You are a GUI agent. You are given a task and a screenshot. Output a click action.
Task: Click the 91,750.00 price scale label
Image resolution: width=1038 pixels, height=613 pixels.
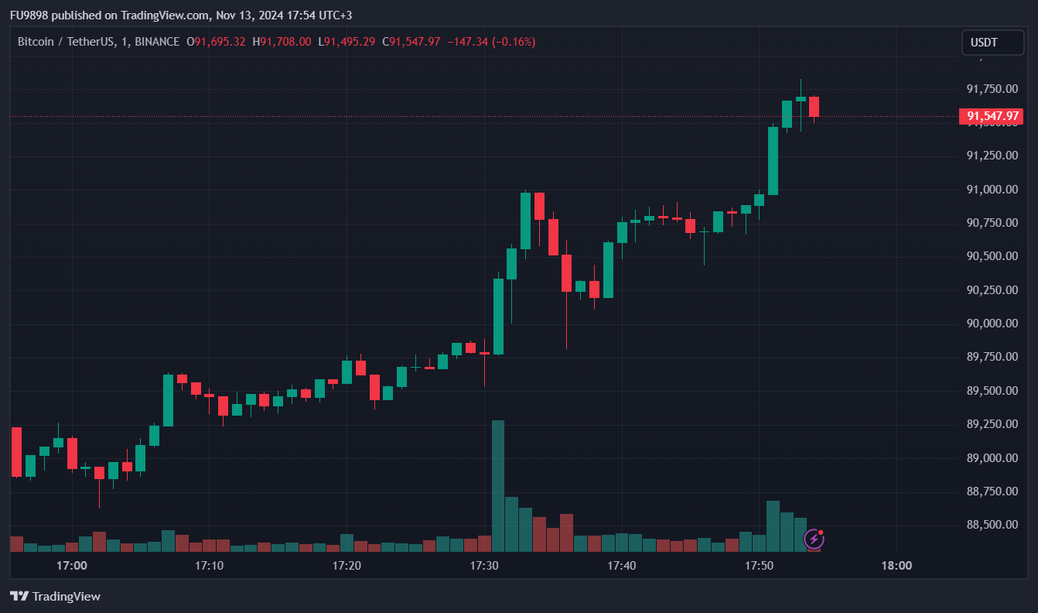992,89
